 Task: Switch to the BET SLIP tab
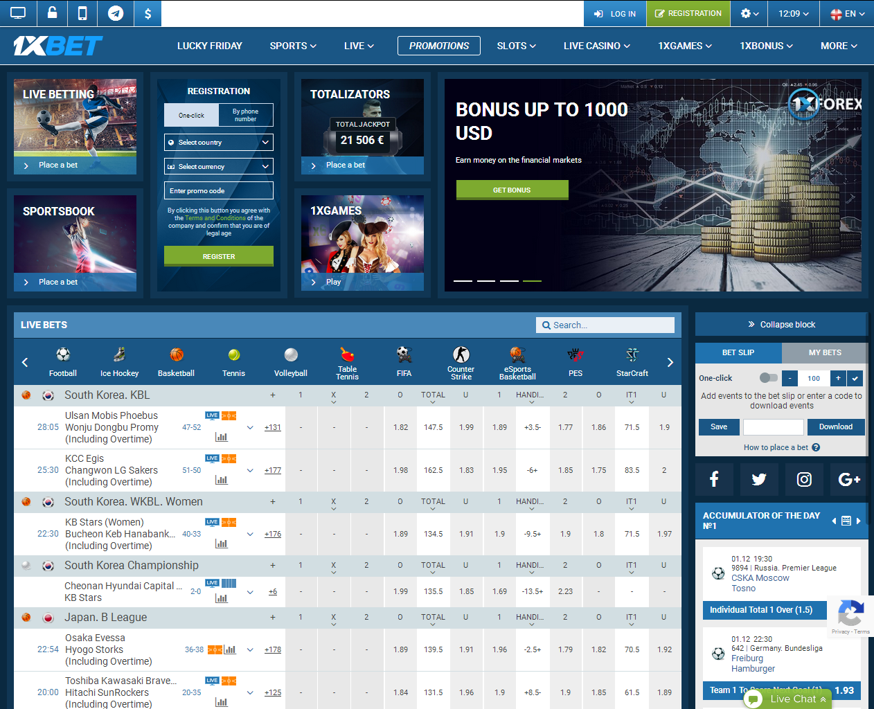pos(738,352)
